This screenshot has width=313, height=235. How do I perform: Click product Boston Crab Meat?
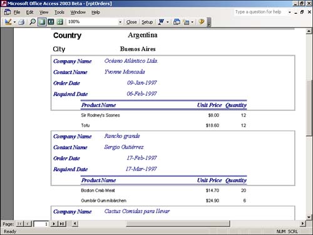[98, 191]
